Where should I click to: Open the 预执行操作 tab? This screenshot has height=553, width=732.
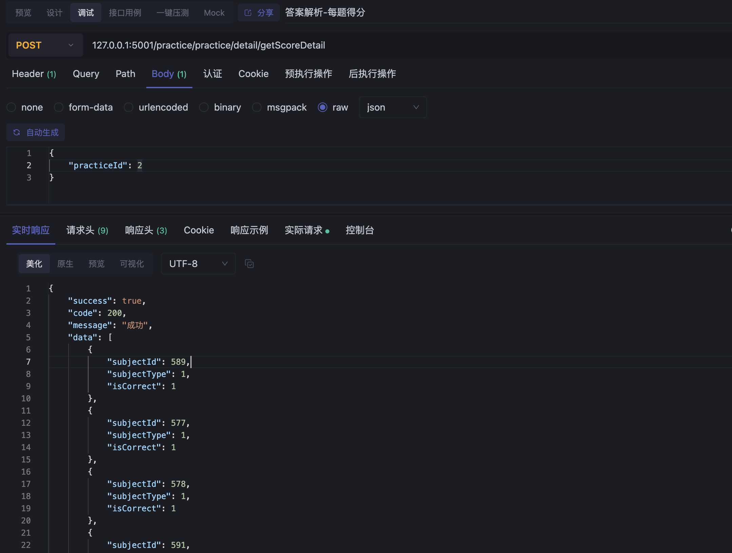coord(309,74)
